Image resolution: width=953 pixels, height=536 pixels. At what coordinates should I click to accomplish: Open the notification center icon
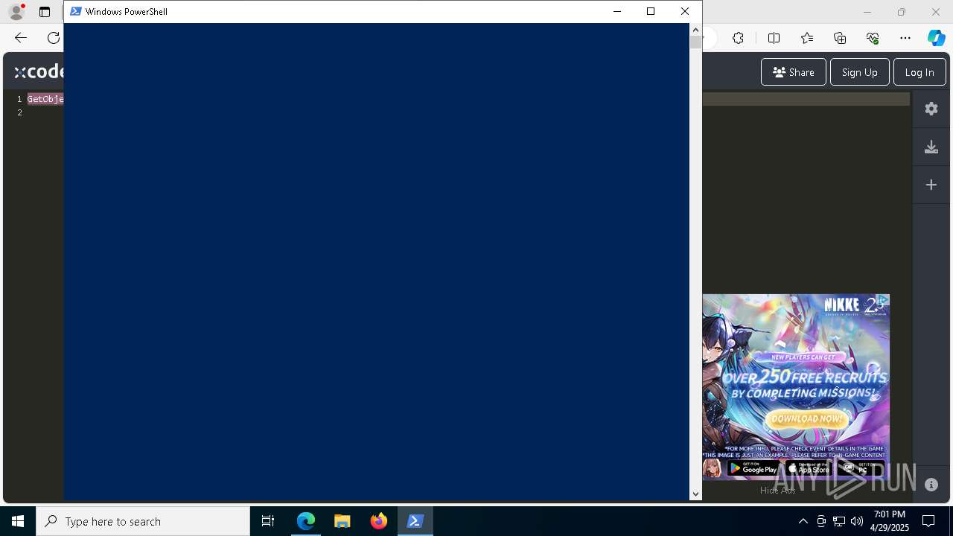tap(928, 521)
